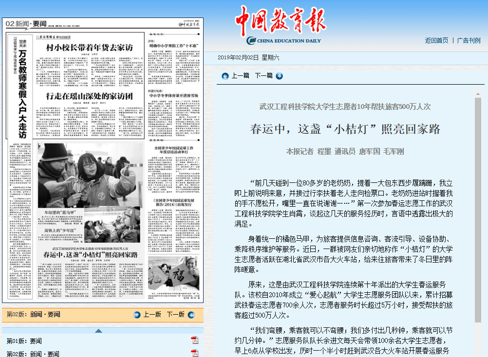Click the next page edition arrow icon
This screenshot has height=357, width=488.
click(x=191, y=315)
